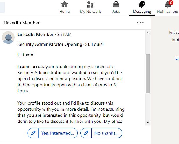The image size is (179, 144).
Task: Click the message scrollbar thumb
Action: 148,73
